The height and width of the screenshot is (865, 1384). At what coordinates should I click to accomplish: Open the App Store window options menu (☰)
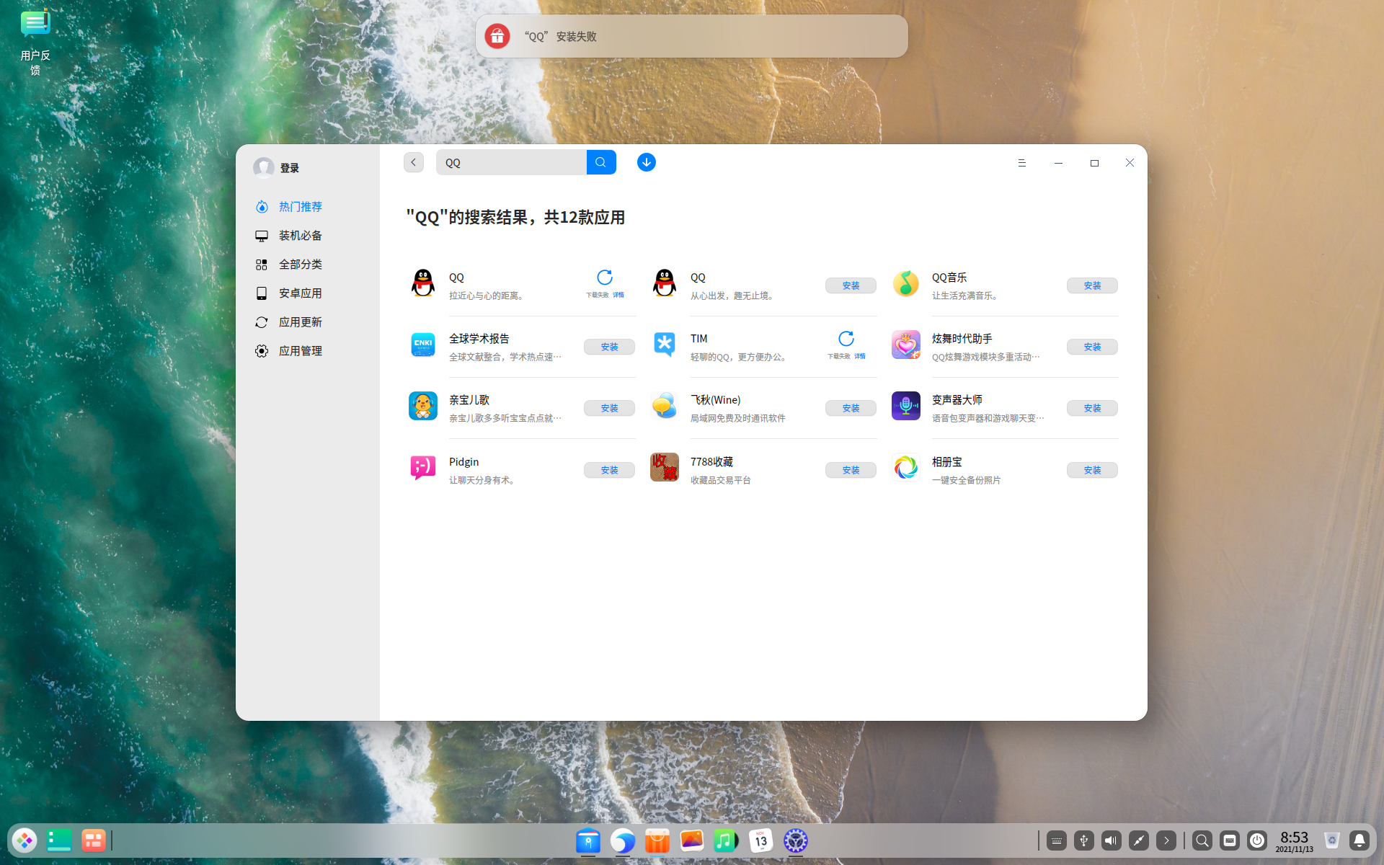pos(1021,163)
